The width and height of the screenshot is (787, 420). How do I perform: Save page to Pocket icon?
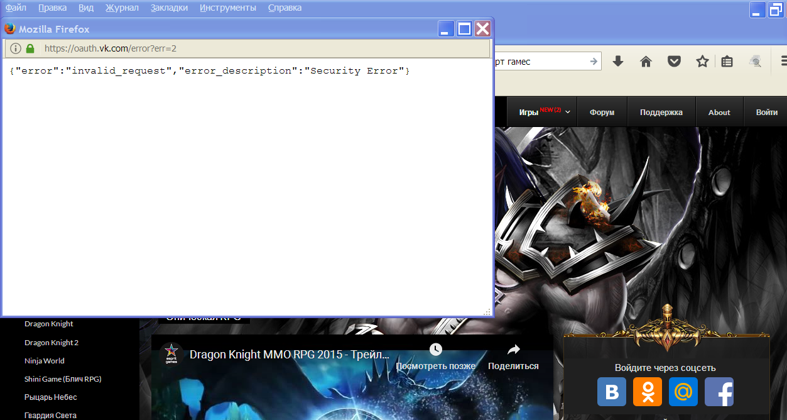674,61
